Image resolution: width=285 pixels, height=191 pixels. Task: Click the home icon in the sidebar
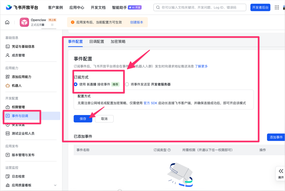tap(7, 22)
